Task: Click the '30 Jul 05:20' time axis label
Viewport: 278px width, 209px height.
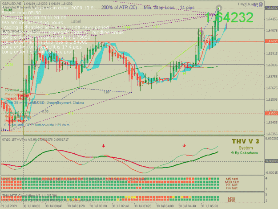Action: pos(209,206)
